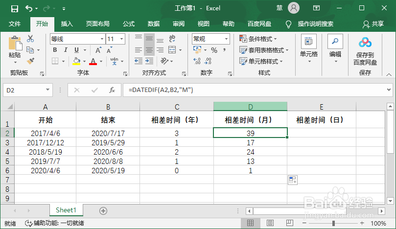Screen dimensions: 396x229
Task: Align text to the left
Action: (139, 50)
